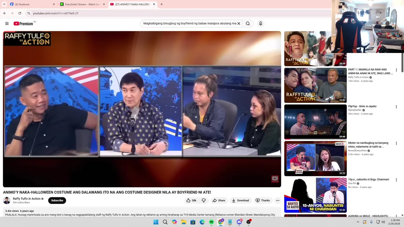Click the News5Everywhere channel name
The height and width of the screenshot is (227, 404).
[357, 151]
